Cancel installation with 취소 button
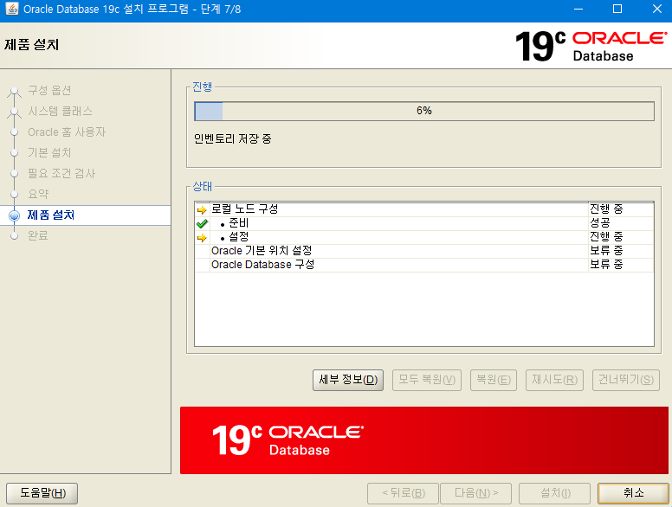 [633, 493]
